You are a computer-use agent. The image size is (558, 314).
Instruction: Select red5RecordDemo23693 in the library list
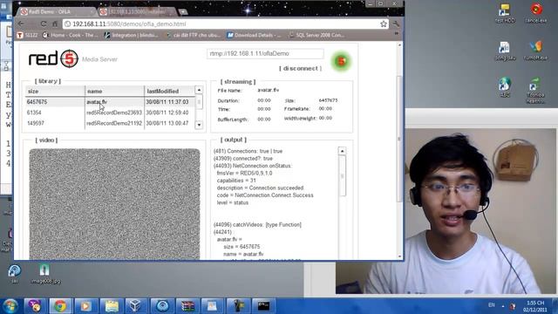pos(114,113)
